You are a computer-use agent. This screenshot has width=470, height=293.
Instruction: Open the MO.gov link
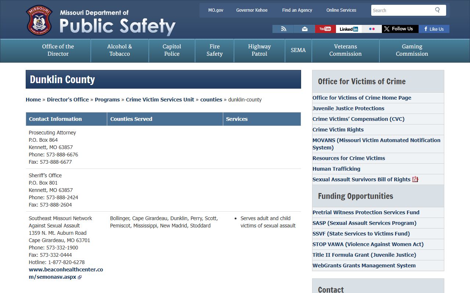click(x=216, y=10)
